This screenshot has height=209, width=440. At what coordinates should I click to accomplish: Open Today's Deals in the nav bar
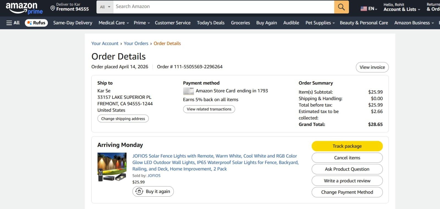pos(211,23)
